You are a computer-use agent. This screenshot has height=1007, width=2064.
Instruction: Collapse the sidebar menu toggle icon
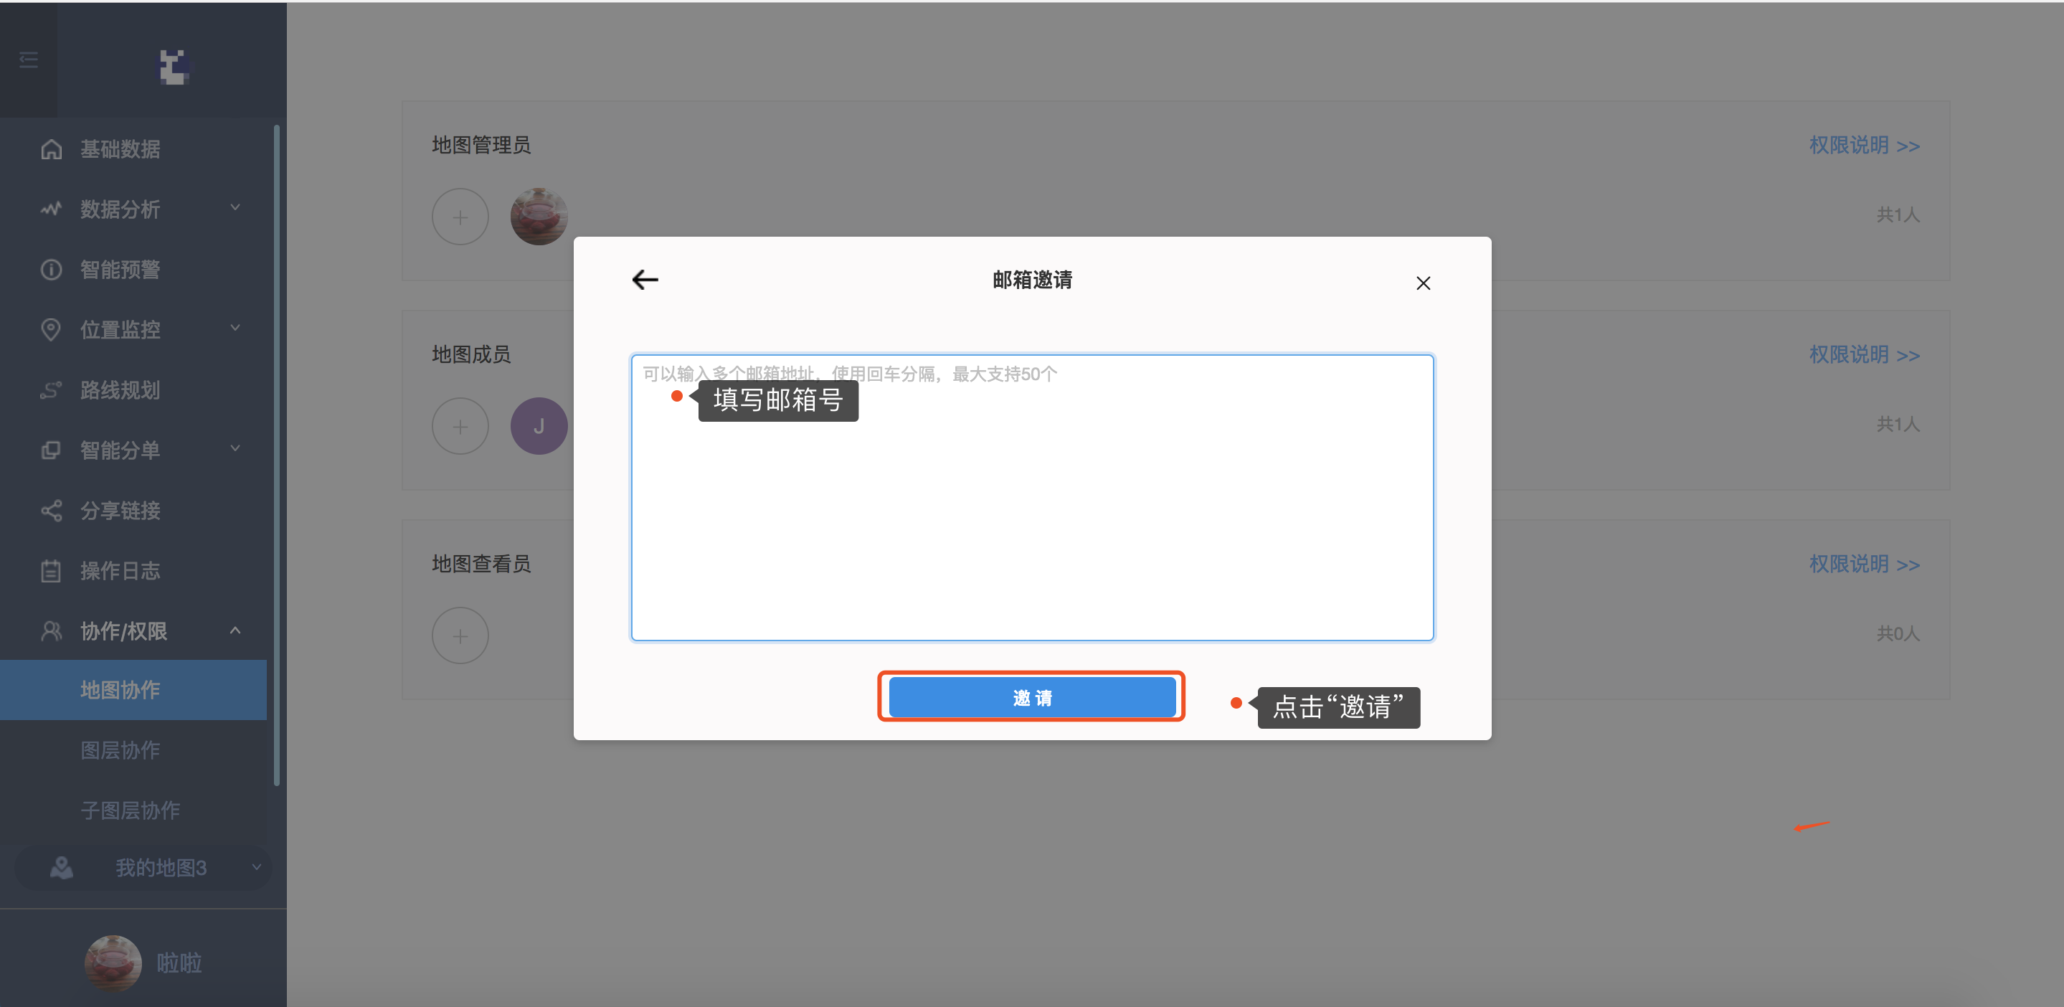[x=29, y=60]
